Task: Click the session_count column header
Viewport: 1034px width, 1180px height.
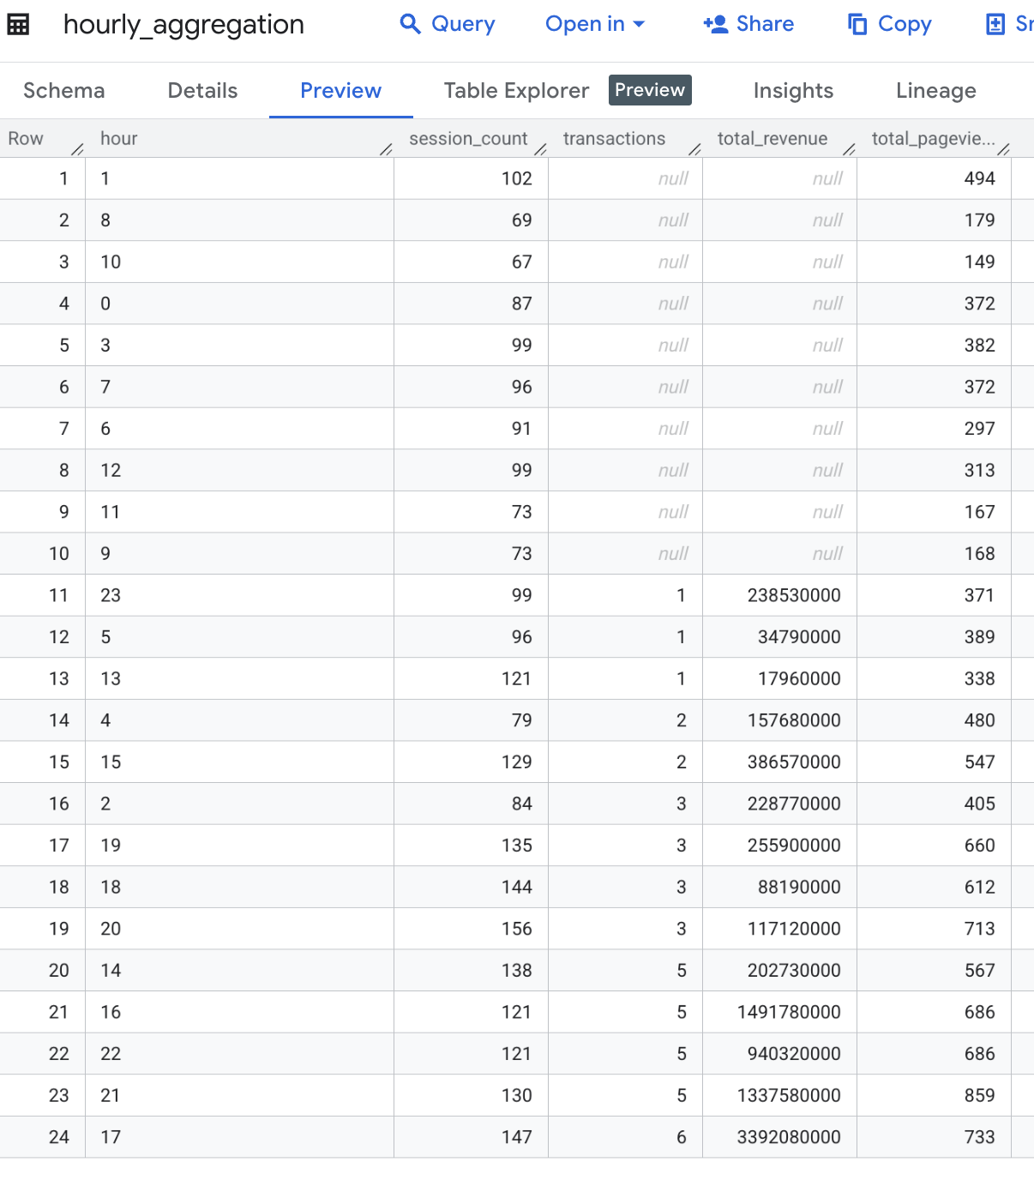Action: point(467,139)
